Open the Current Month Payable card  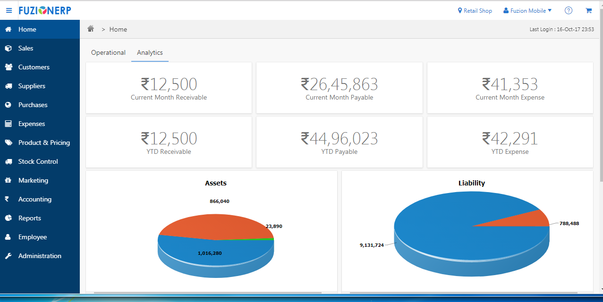(x=339, y=88)
